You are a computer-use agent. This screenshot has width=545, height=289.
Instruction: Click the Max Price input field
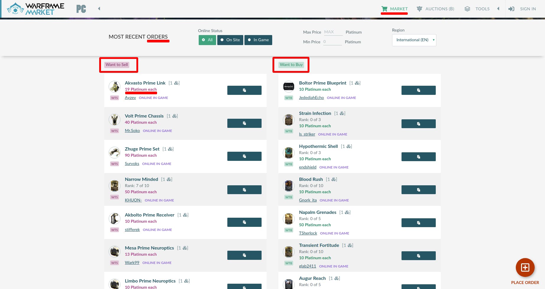coord(333,32)
